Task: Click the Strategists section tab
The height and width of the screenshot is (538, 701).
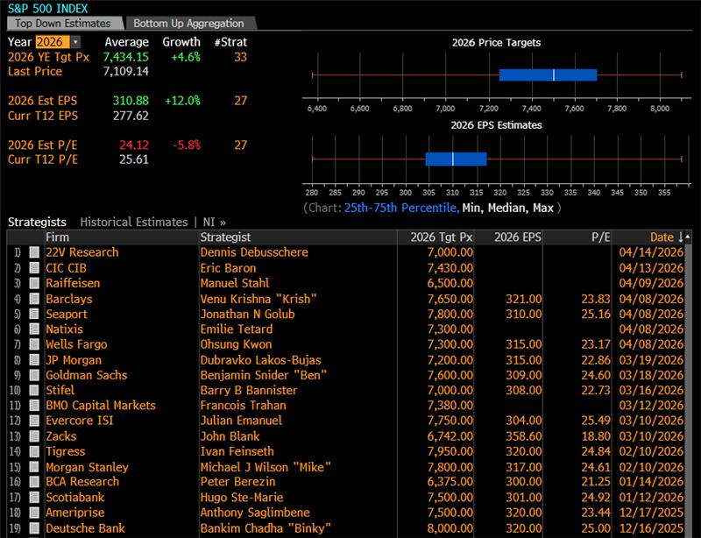Action: tap(37, 222)
